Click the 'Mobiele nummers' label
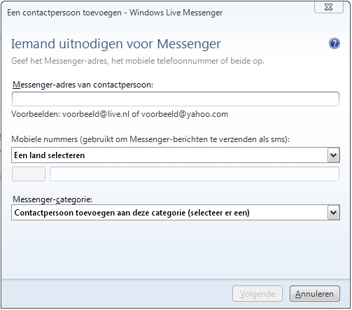Screen dimensions: 352x310 150,139
